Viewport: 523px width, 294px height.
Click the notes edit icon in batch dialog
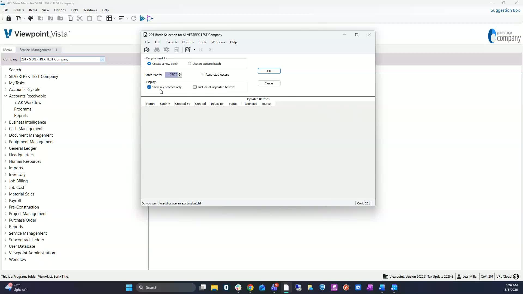188,50
